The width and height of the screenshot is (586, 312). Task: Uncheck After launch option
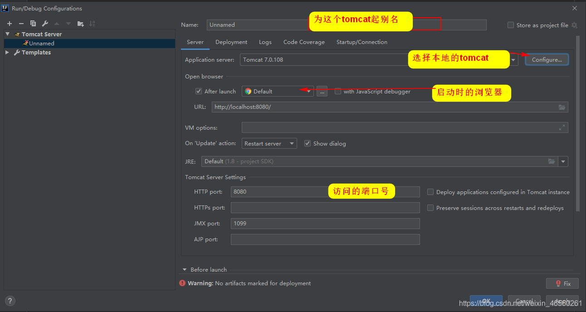tap(199, 91)
